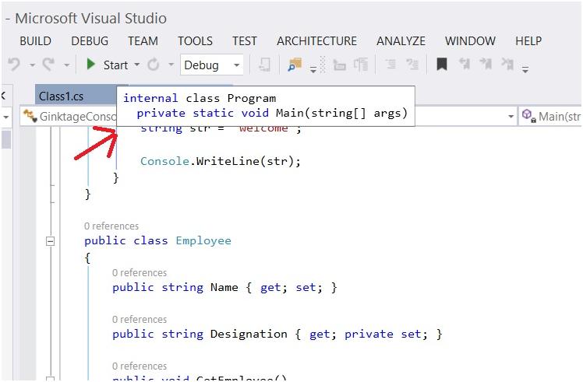
Task: Open the TOOLS menu
Action: pyautogui.click(x=195, y=40)
